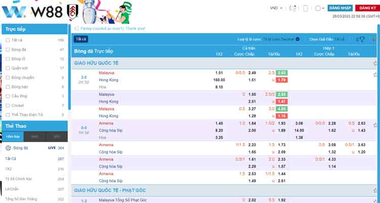Click red under odds 1.79

281,80
